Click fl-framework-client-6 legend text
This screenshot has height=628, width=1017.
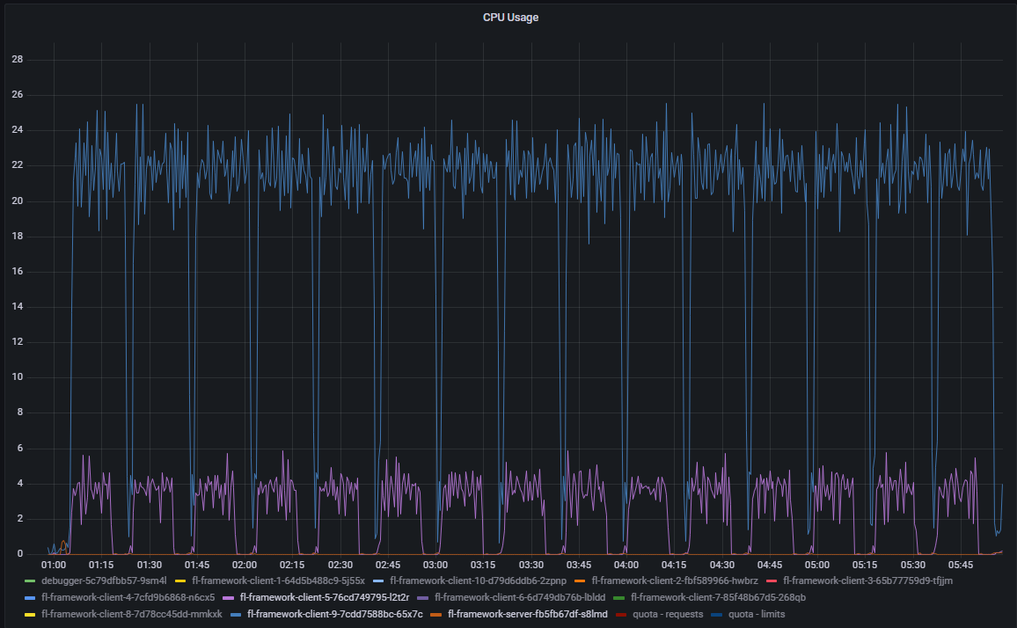520,597
